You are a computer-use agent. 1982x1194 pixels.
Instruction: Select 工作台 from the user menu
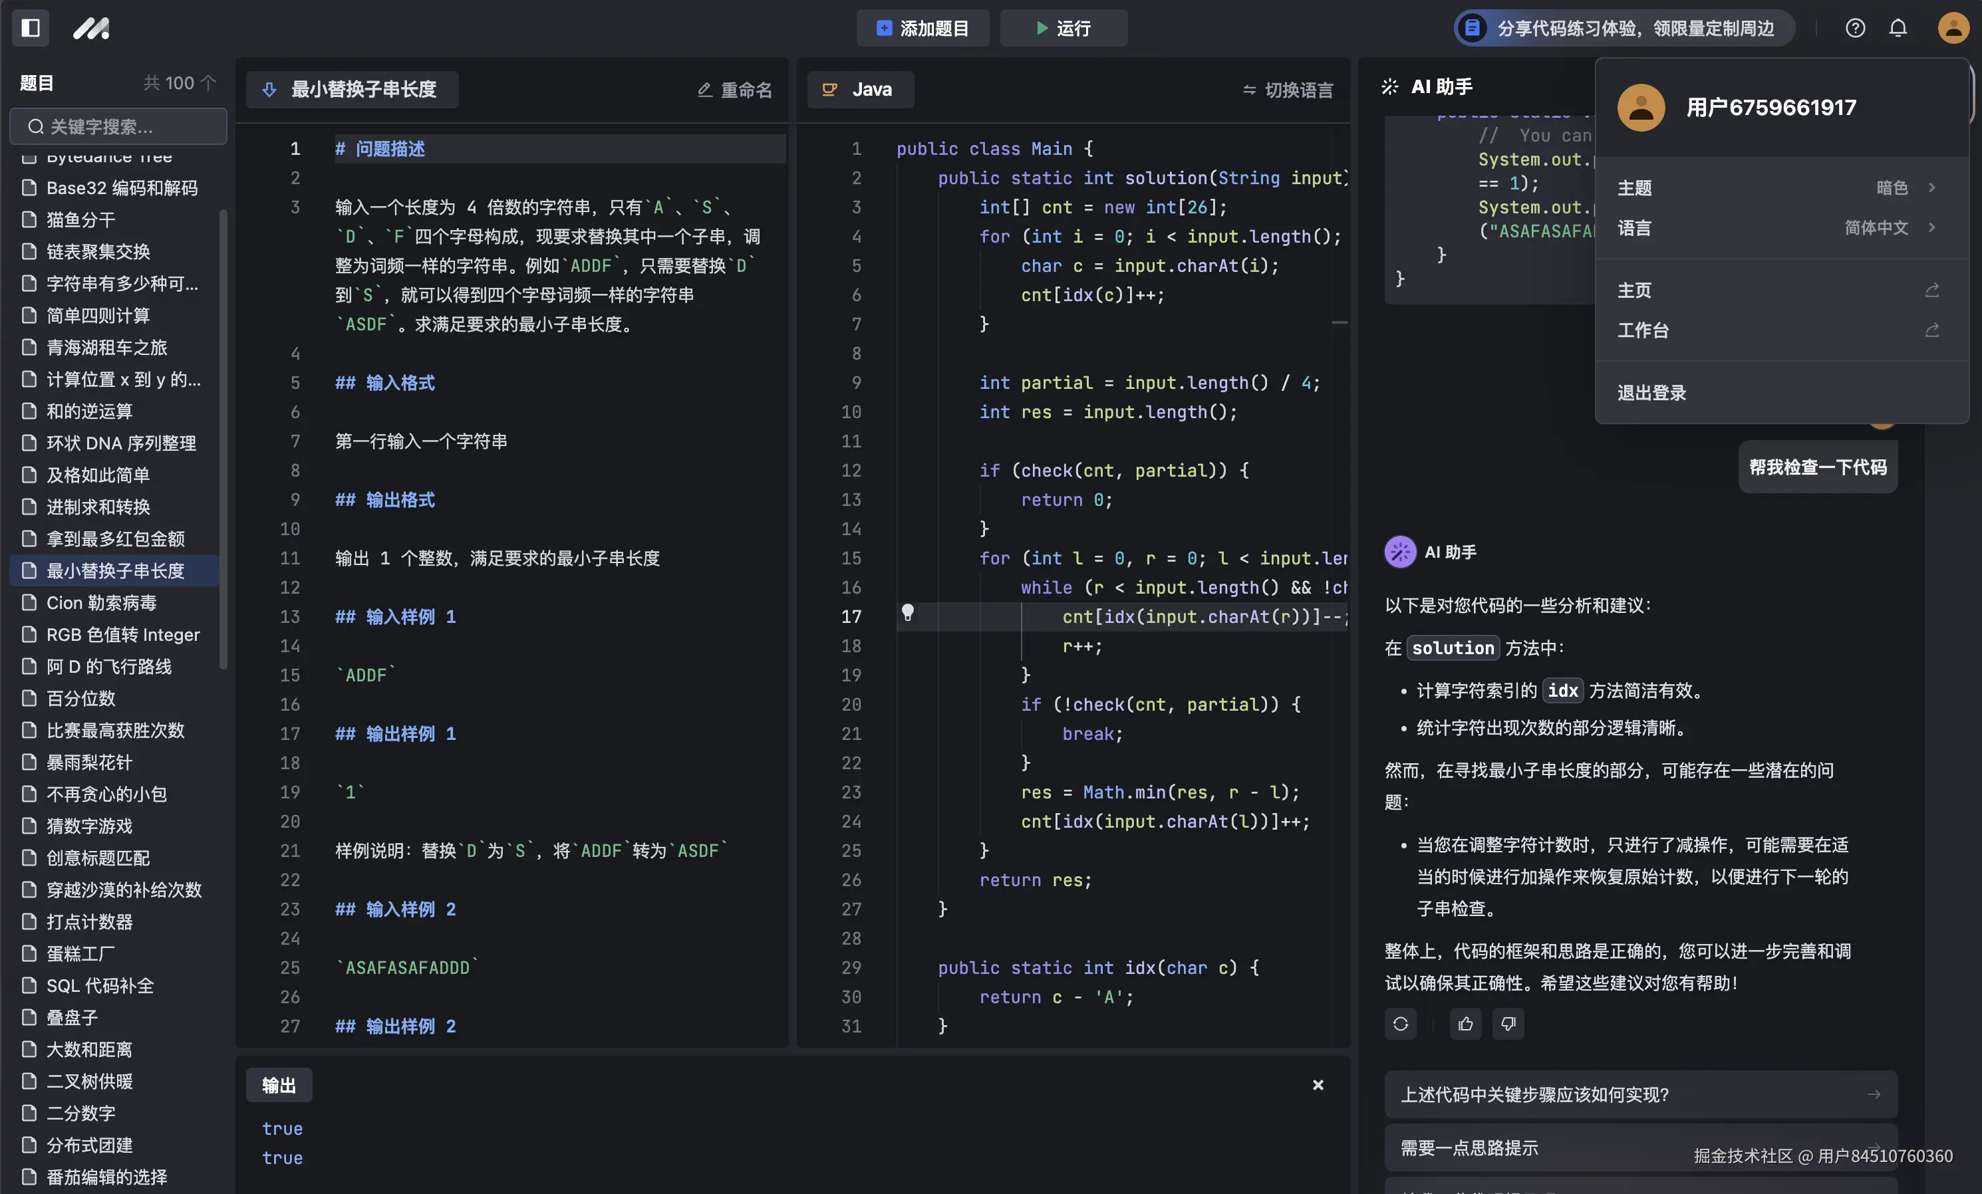pos(1643,330)
